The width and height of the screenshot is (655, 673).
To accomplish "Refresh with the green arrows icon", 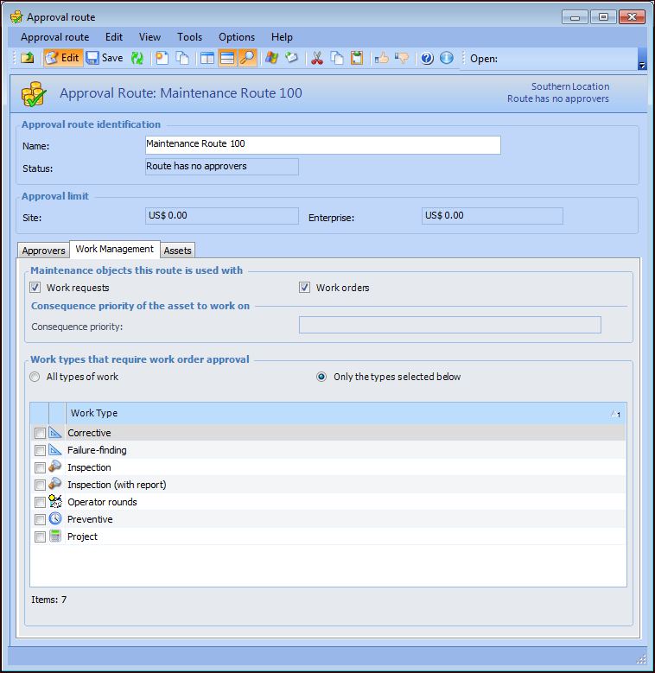I will point(137,58).
